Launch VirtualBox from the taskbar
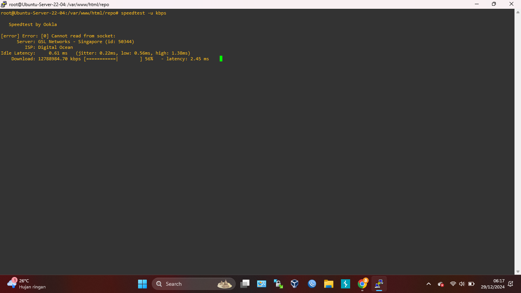Screen dimensions: 521x293 [294, 284]
